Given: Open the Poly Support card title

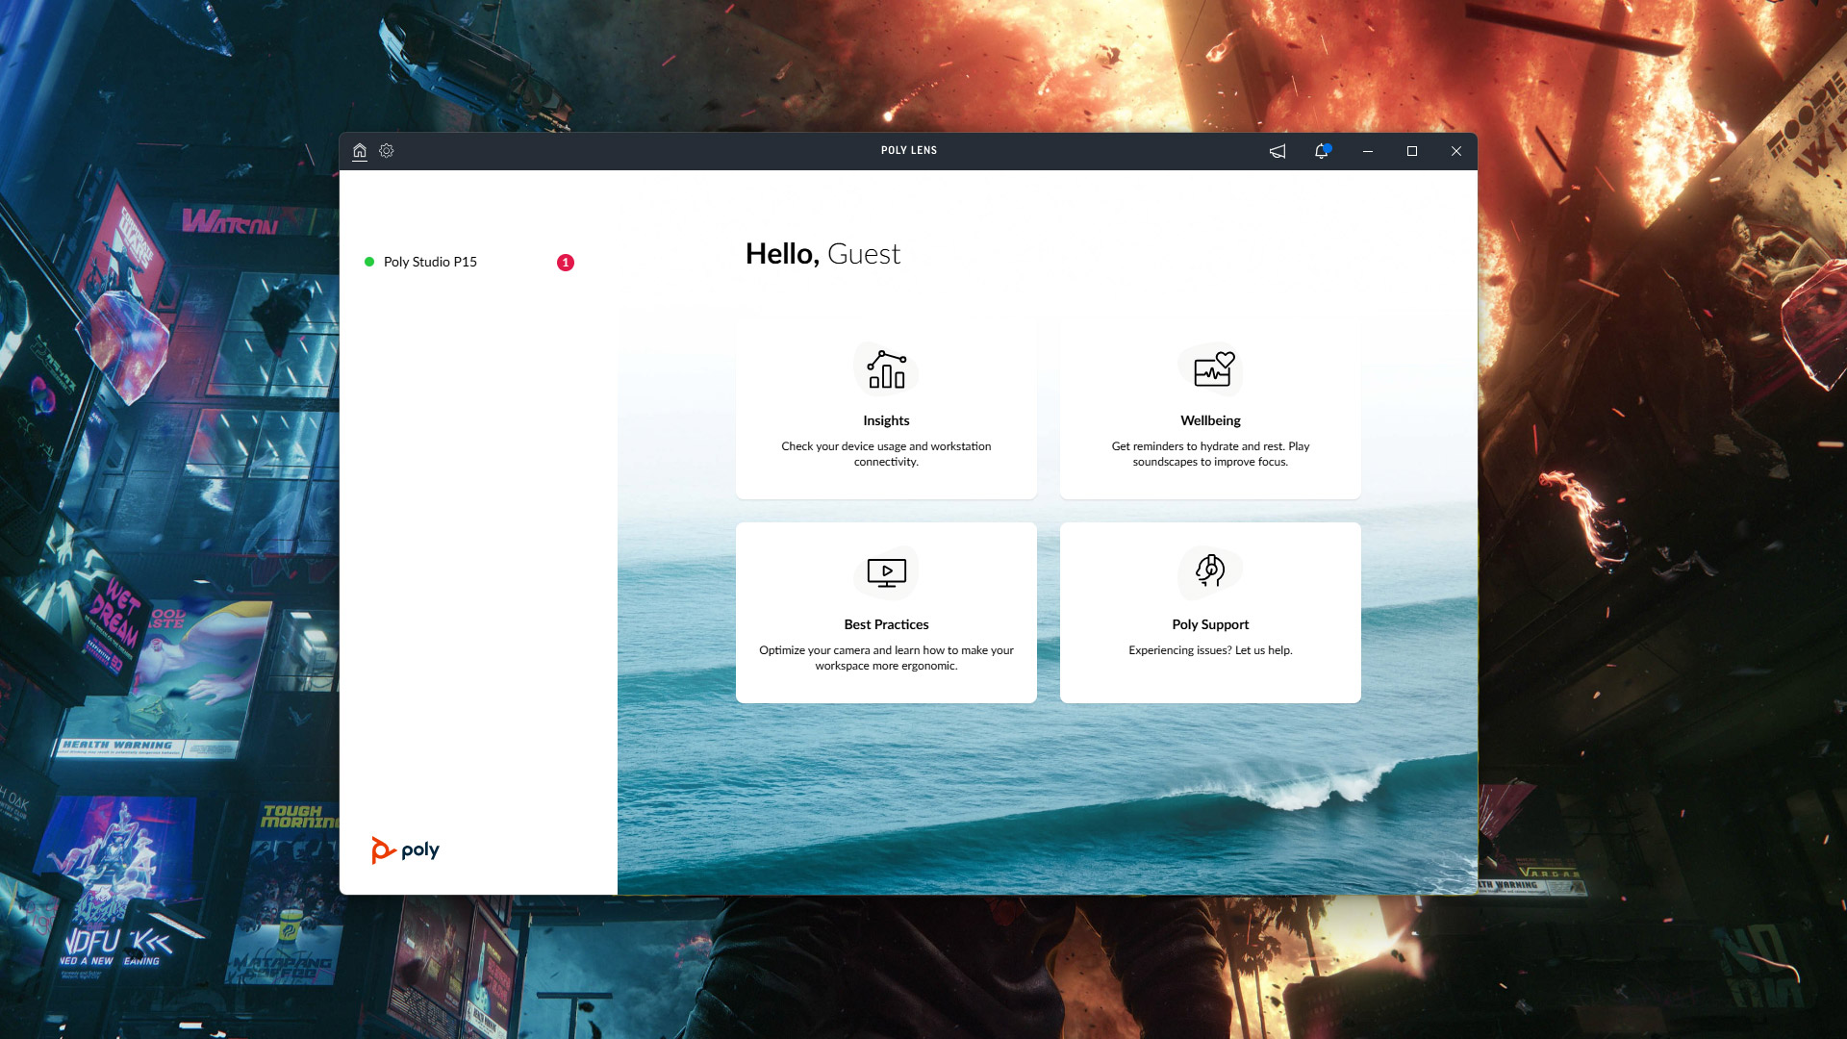Looking at the screenshot, I should (1210, 624).
